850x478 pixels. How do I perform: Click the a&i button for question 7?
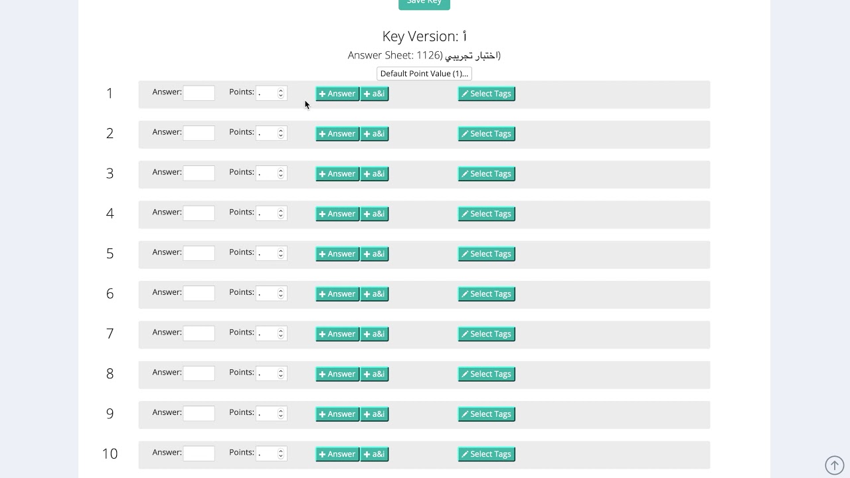coord(374,334)
